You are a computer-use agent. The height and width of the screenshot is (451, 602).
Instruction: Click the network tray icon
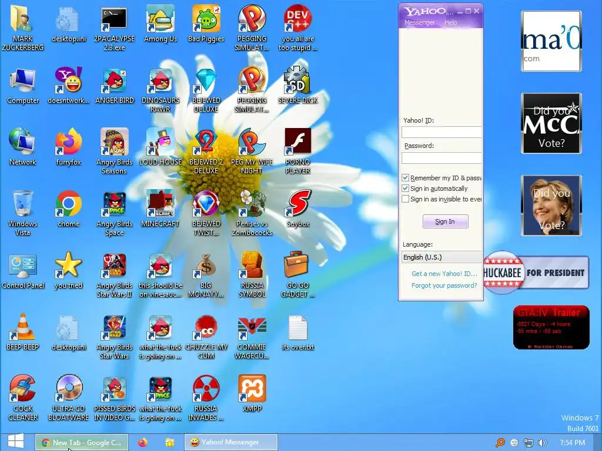[529, 443]
